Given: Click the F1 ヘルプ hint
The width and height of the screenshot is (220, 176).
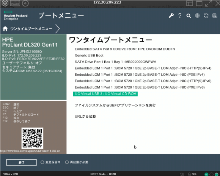Looking at the screenshot, I should [x=12, y=111].
